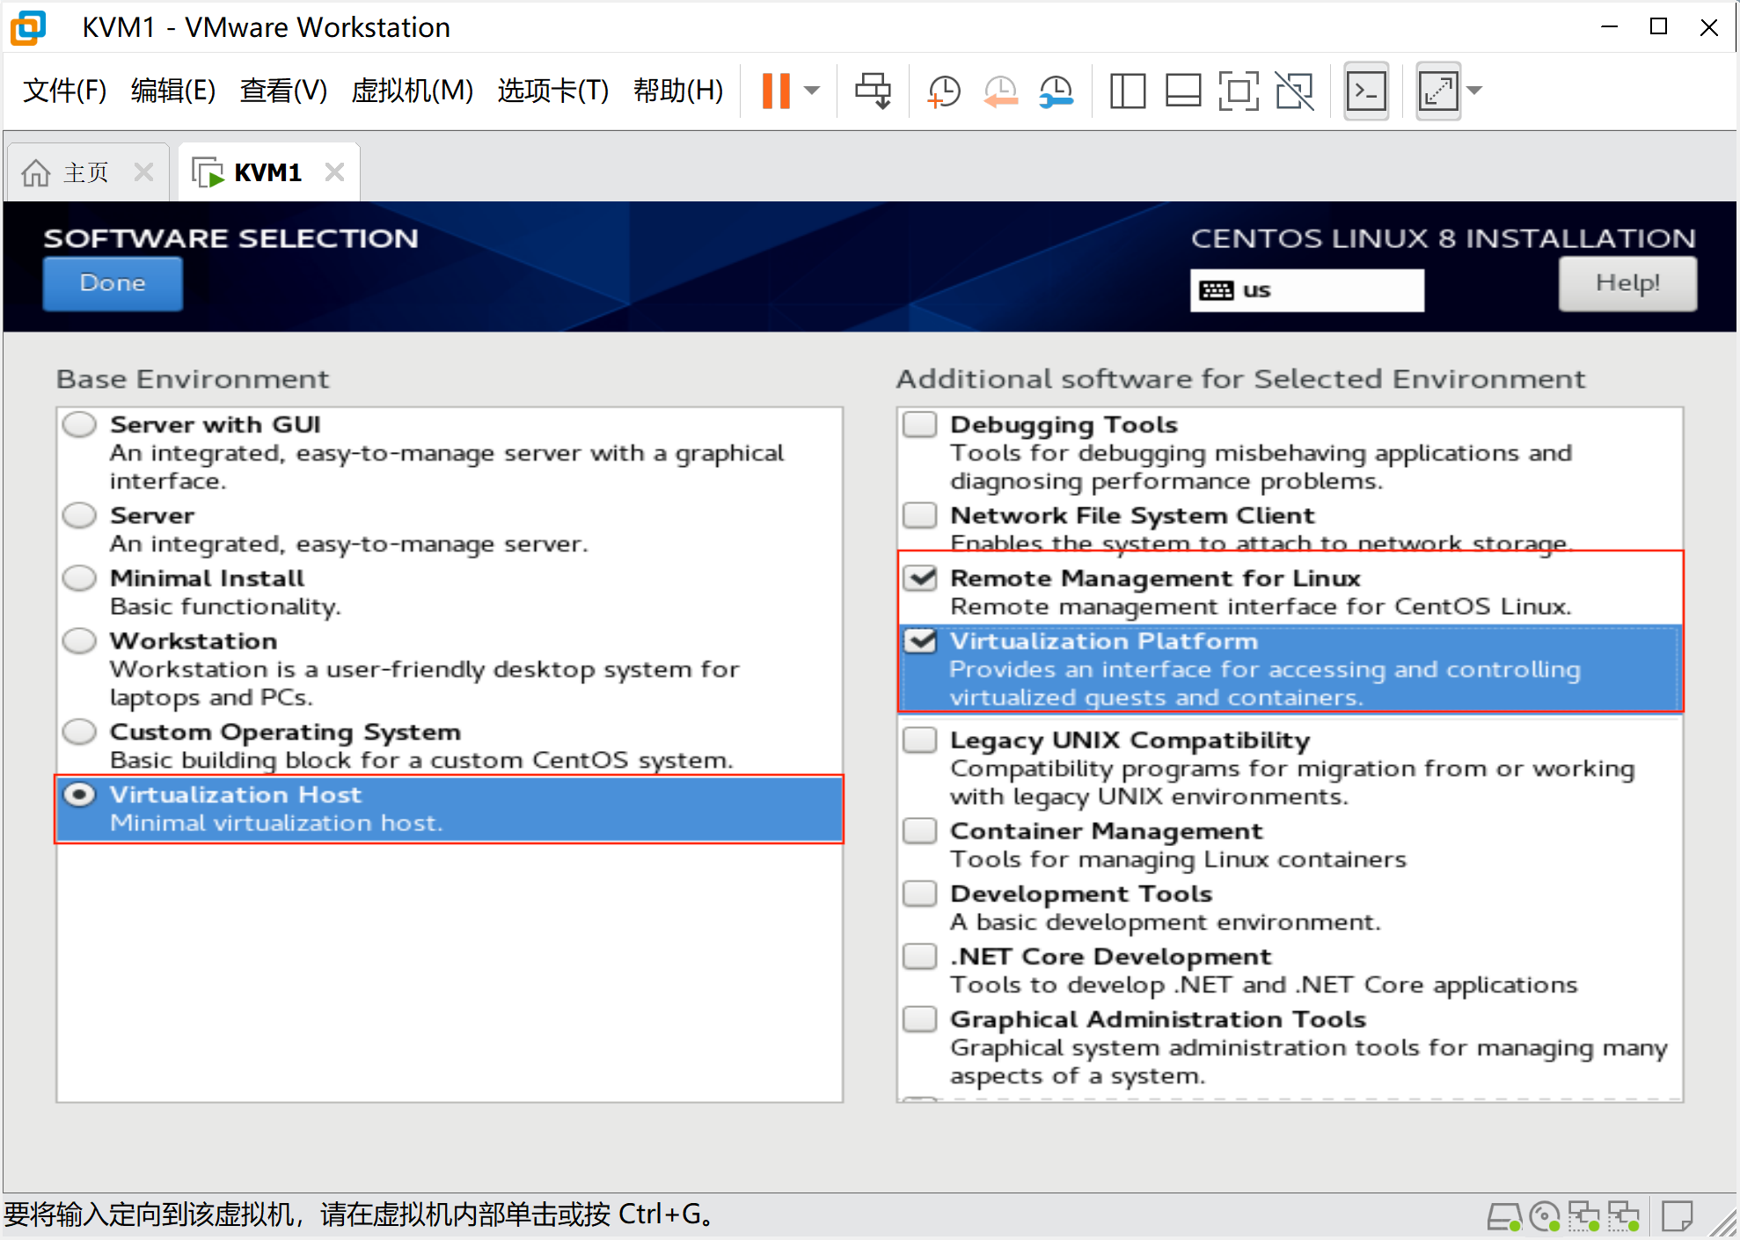The image size is (1740, 1240).
Task: Enable Network File System Client checkbox
Action: [x=920, y=515]
